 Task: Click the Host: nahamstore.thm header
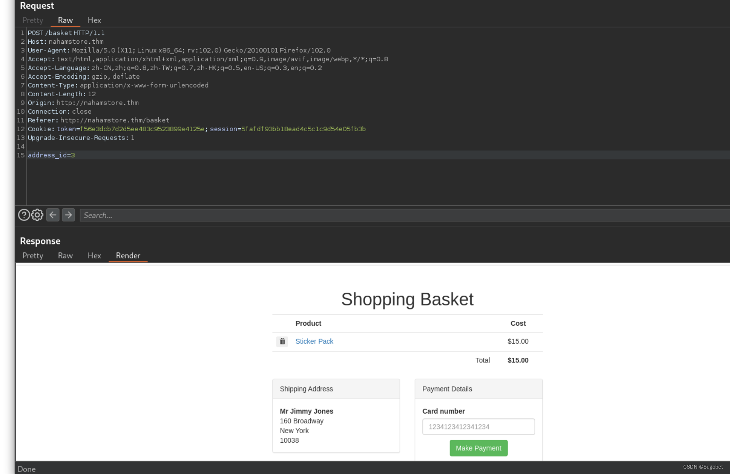pyautogui.click(x=66, y=42)
